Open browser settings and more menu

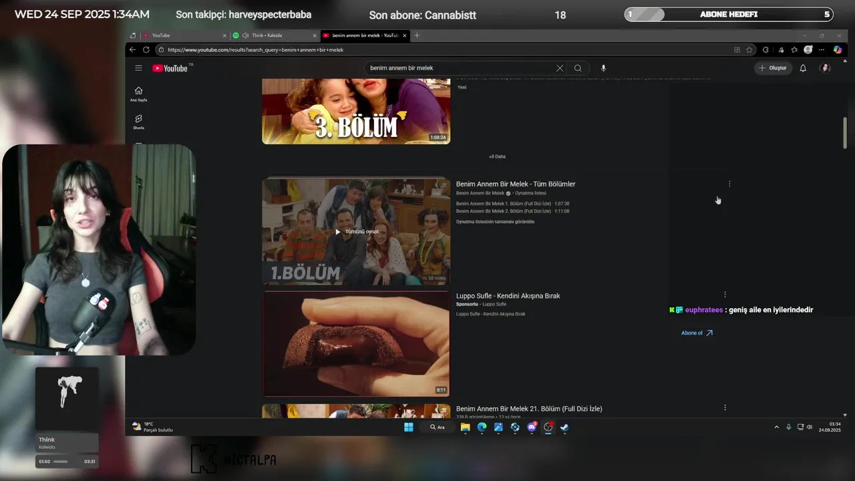coord(822,49)
